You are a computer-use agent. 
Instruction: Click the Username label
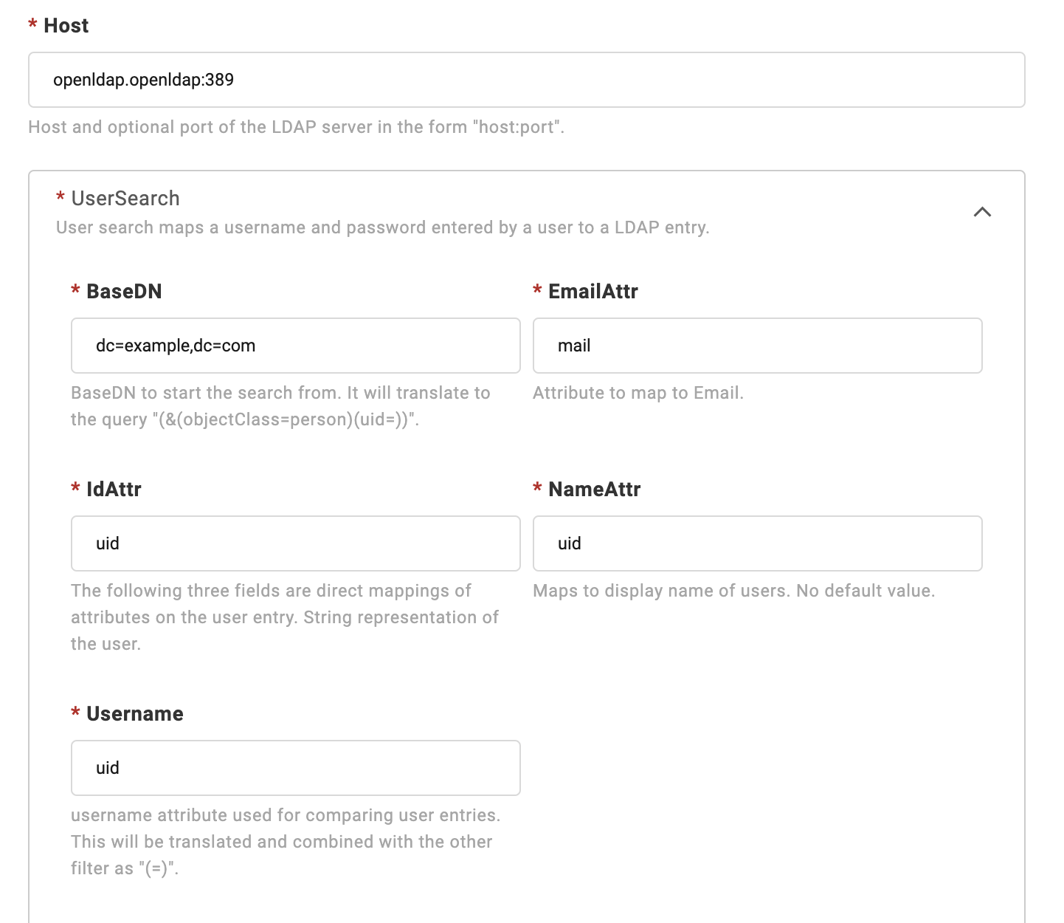tap(134, 714)
